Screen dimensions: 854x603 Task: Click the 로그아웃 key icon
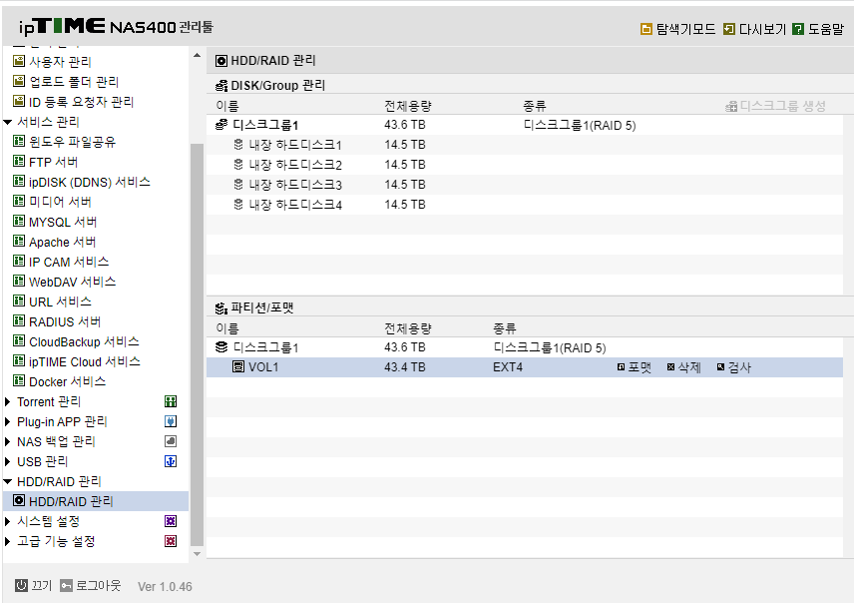click(x=66, y=586)
